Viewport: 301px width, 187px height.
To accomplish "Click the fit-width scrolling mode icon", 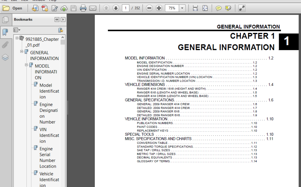I will tap(195, 8).
